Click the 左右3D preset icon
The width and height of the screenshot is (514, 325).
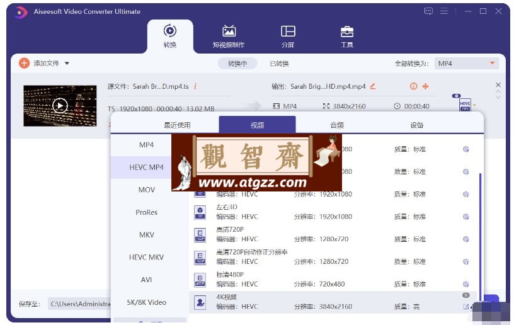click(x=200, y=212)
